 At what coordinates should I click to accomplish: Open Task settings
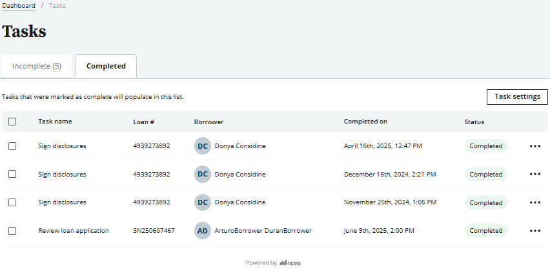point(517,97)
